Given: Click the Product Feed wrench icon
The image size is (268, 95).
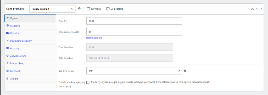Looking at the screenshot, I should 7,63.
